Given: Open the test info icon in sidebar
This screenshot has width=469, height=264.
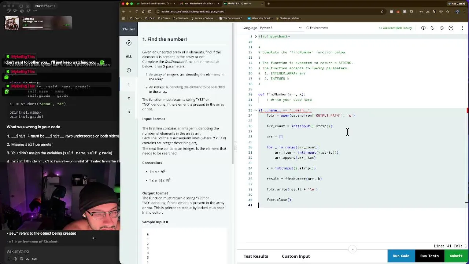Looking at the screenshot, I should tap(129, 70).
